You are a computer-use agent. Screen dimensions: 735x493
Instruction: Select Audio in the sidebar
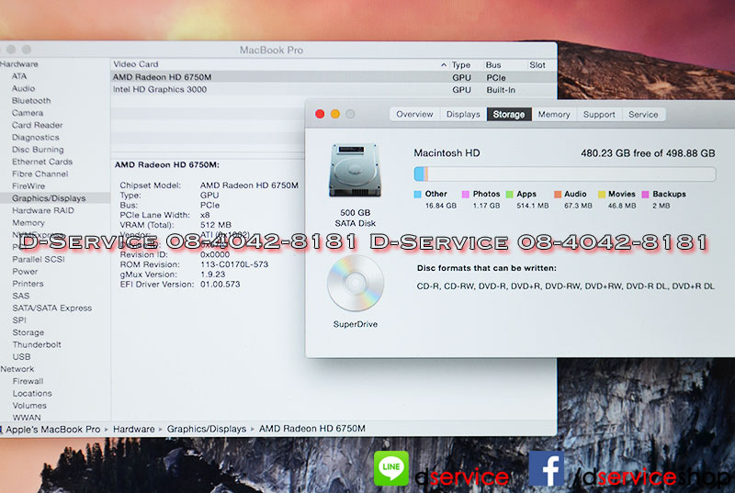[x=24, y=88]
